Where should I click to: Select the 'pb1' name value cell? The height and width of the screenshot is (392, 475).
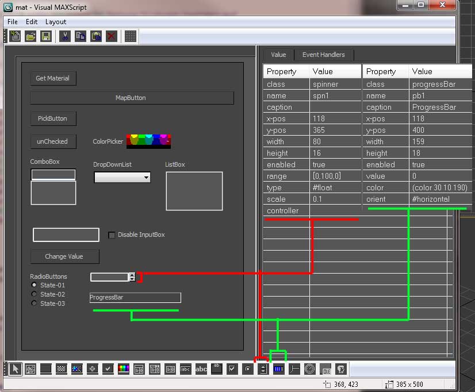(x=440, y=95)
